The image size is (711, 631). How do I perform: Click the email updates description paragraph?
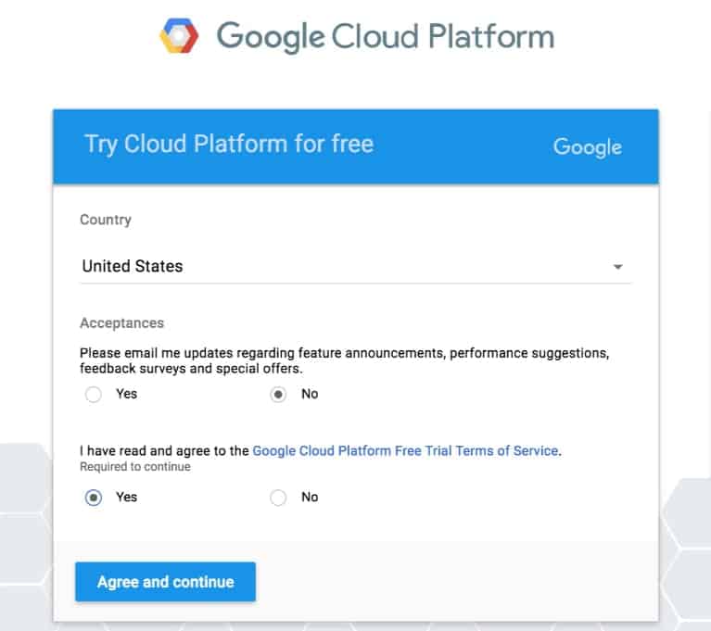[343, 360]
